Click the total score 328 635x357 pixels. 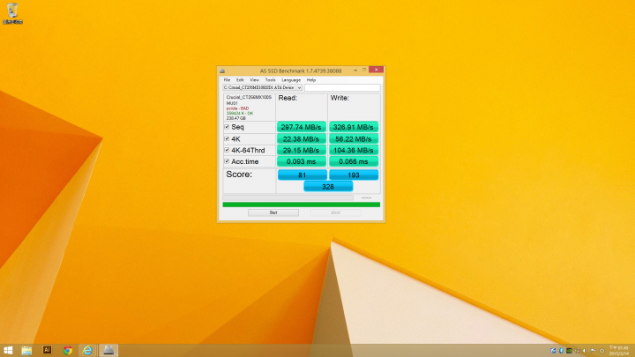(328, 187)
